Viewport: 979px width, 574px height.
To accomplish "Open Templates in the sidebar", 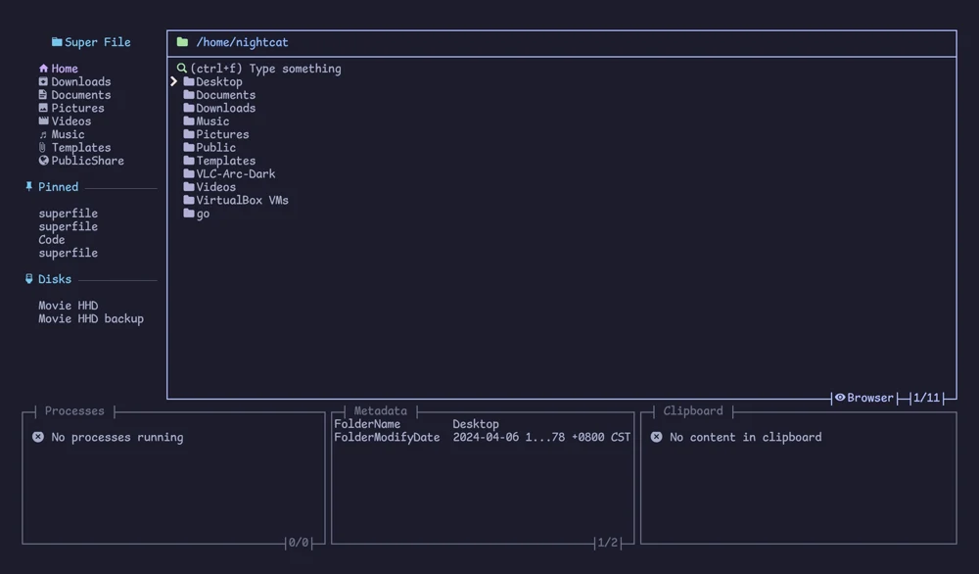I will pos(80,147).
